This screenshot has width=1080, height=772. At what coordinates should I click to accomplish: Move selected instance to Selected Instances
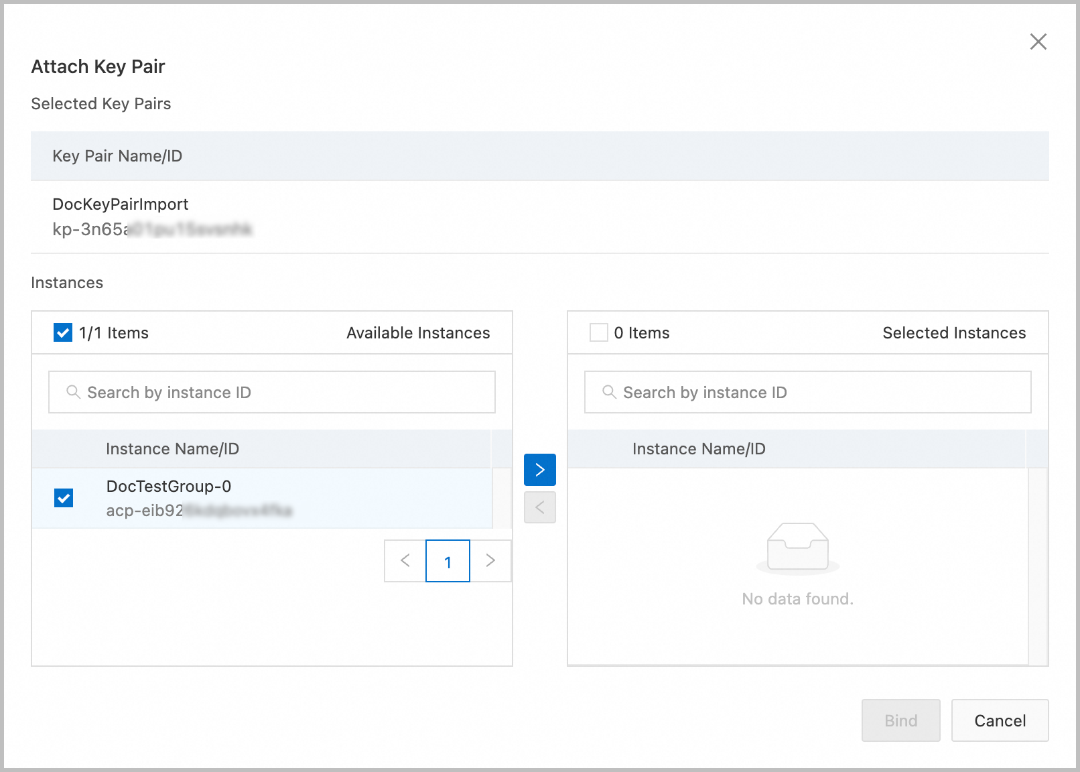[x=539, y=470]
